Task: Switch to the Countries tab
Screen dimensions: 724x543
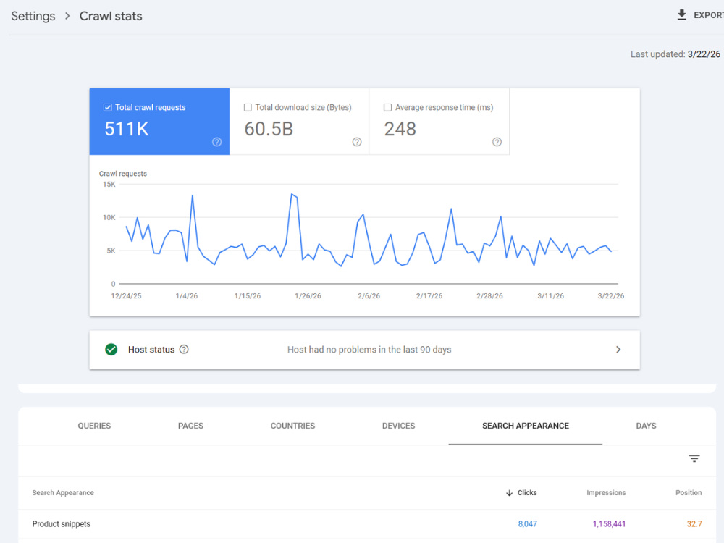Action: point(292,426)
